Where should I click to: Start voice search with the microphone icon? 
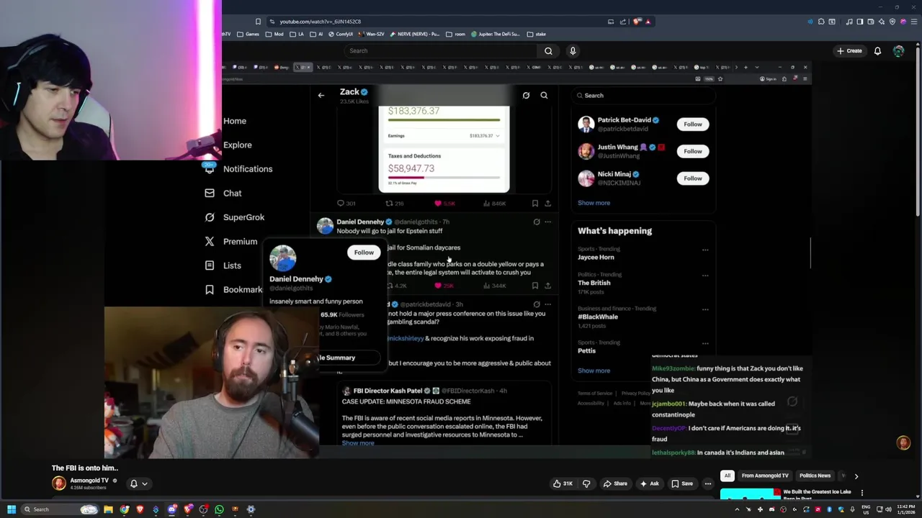pyautogui.click(x=573, y=51)
